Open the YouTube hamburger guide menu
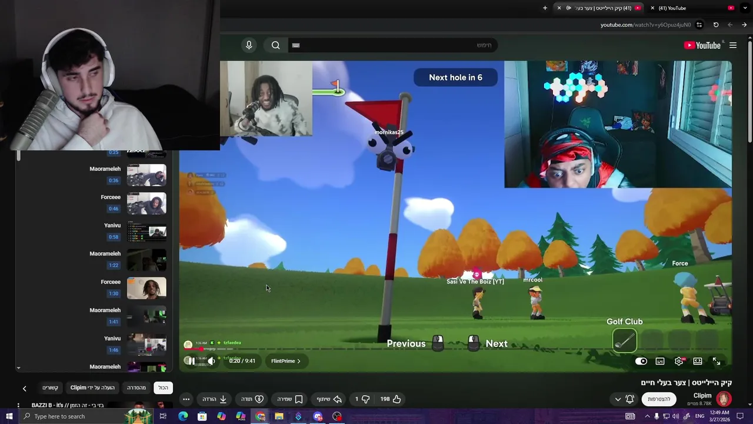The height and width of the screenshot is (424, 753). (733, 45)
